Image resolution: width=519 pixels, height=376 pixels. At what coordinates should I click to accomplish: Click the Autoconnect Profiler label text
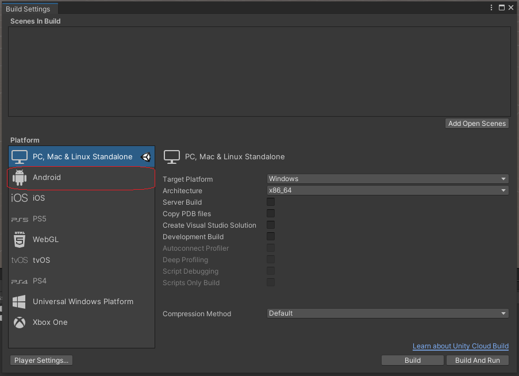(195, 248)
